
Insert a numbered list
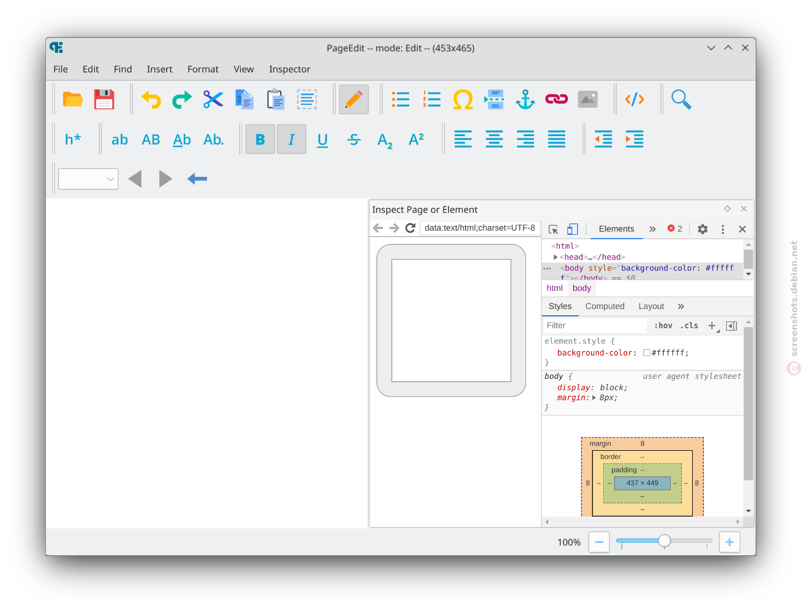pos(432,100)
